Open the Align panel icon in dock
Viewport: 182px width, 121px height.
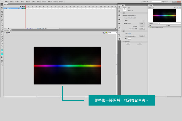pyautogui.click(x=119, y=7)
